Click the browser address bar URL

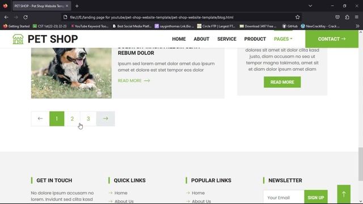[x=151, y=17]
